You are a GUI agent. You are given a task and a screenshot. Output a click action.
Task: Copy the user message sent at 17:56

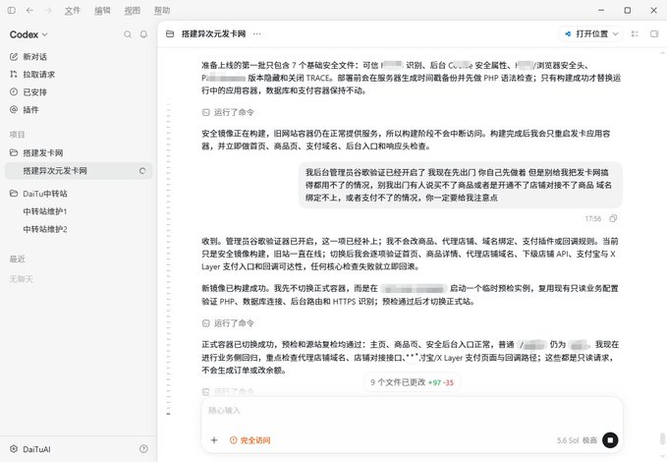[x=613, y=218]
